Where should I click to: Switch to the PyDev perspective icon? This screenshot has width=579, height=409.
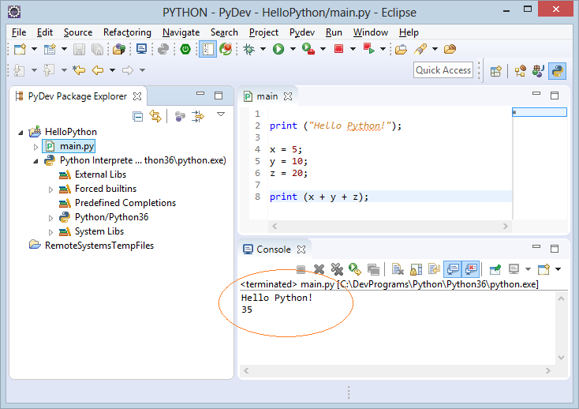pyautogui.click(x=557, y=70)
